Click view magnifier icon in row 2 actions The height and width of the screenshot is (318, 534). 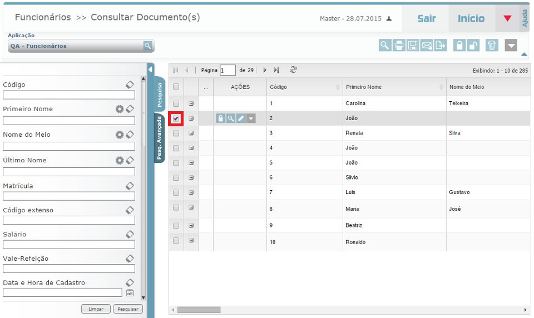pos(230,118)
